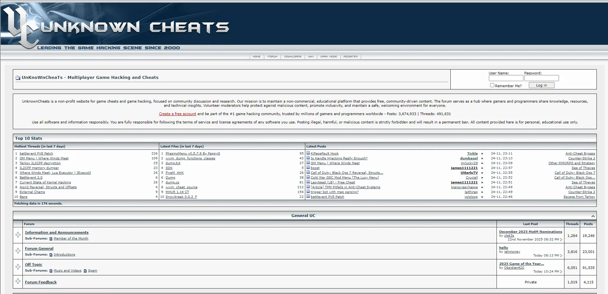This screenshot has height=294, width=608.
Task: Click arrow beside james1111221's boost post
Action: pos(482,168)
